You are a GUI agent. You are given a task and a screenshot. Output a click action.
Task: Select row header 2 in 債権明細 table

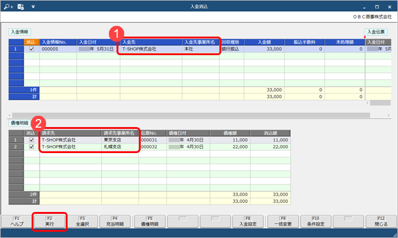(16, 147)
